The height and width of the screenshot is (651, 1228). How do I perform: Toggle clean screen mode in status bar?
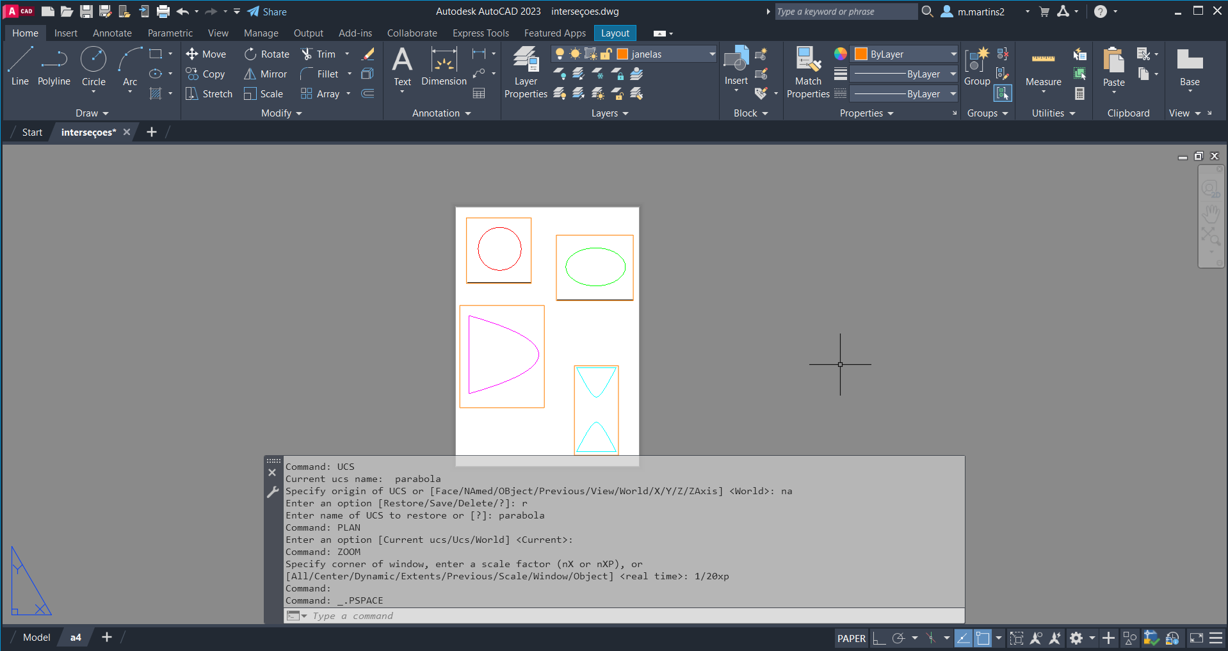click(1196, 638)
